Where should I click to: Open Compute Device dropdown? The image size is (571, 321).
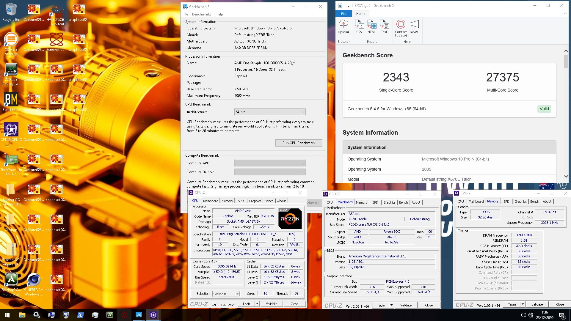coord(270,172)
